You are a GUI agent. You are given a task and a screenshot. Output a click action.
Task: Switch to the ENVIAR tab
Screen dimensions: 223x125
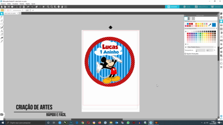[216, 7]
